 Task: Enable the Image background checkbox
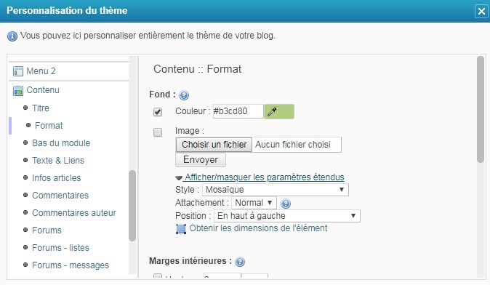point(158,132)
